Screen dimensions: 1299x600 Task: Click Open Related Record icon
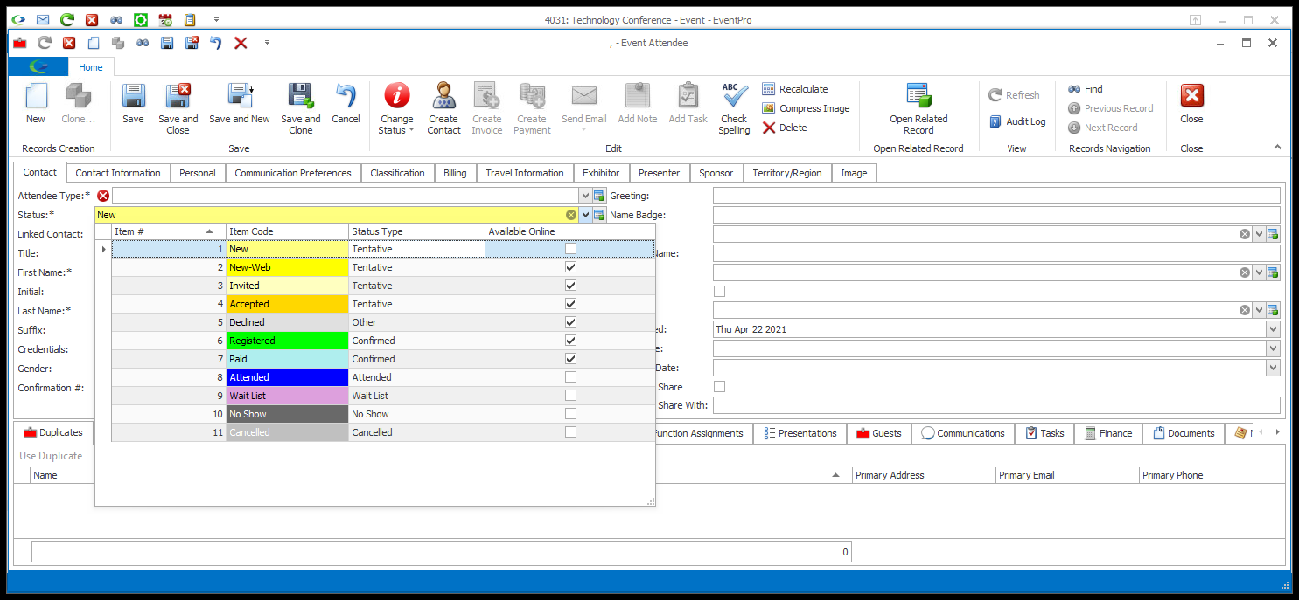[x=918, y=96]
